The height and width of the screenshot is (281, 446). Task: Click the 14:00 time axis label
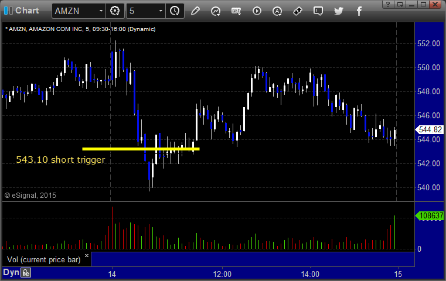pyautogui.click(x=310, y=274)
